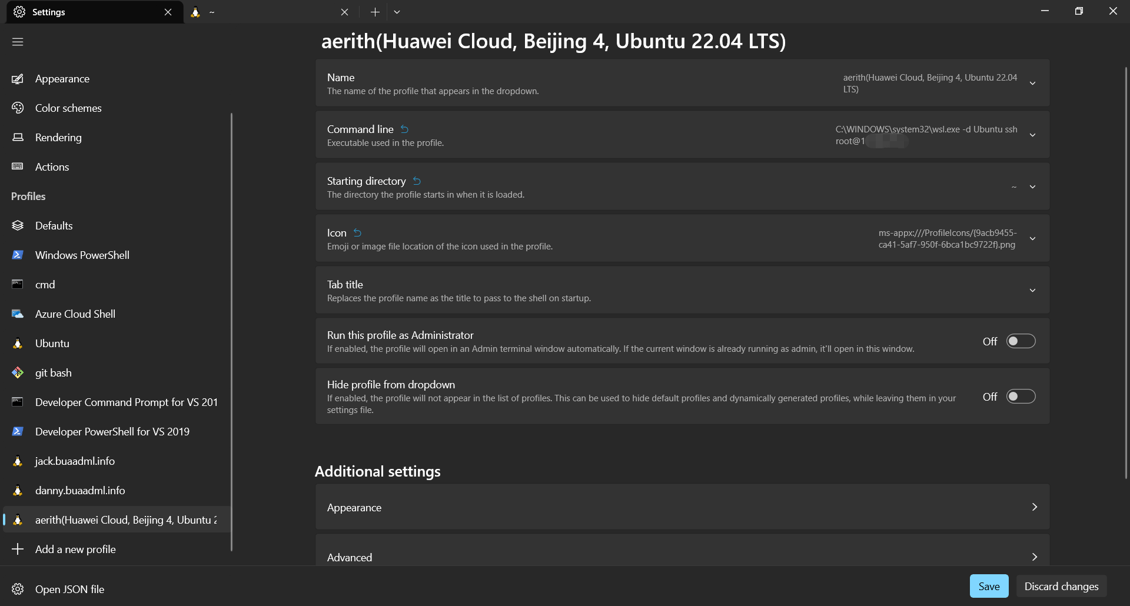
Task: Expand the Tab title setting row
Action: pyautogui.click(x=682, y=290)
